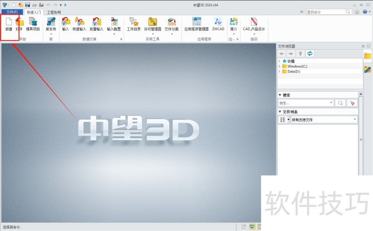
Task: Collapse the 文件列表 section
Action: point(280,112)
